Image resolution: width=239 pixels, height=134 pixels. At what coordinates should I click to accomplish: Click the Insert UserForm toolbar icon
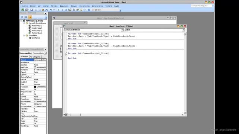point(26,10)
